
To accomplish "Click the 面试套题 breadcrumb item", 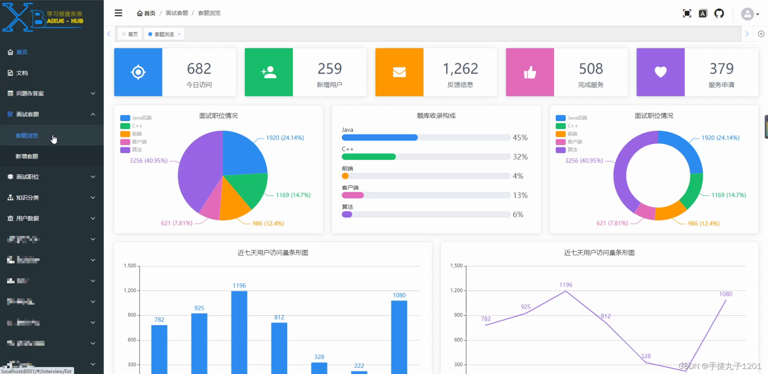I will click(x=177, y=13).
